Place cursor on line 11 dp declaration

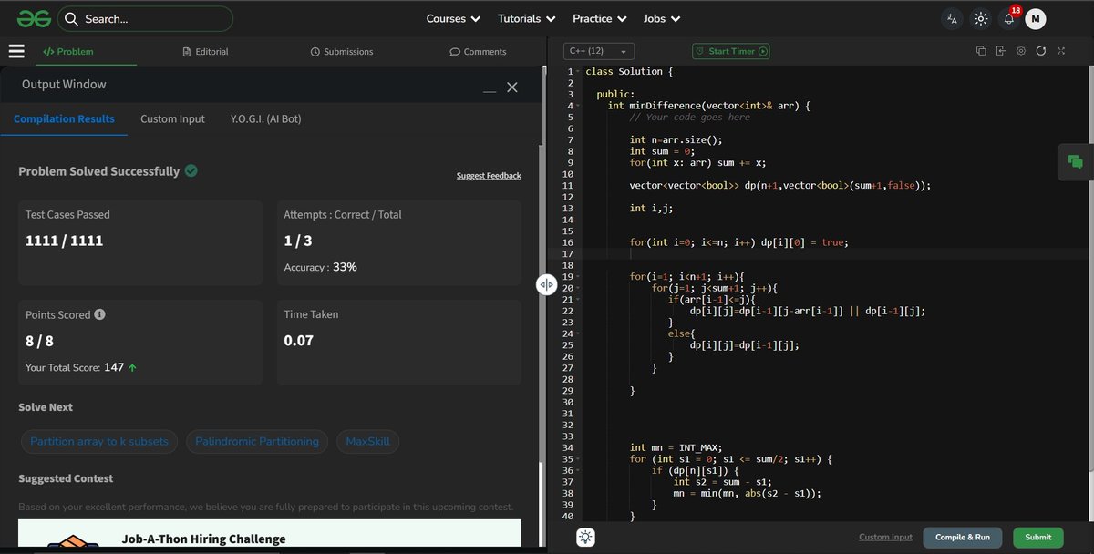pyautogui.click(x=779, y=186)
